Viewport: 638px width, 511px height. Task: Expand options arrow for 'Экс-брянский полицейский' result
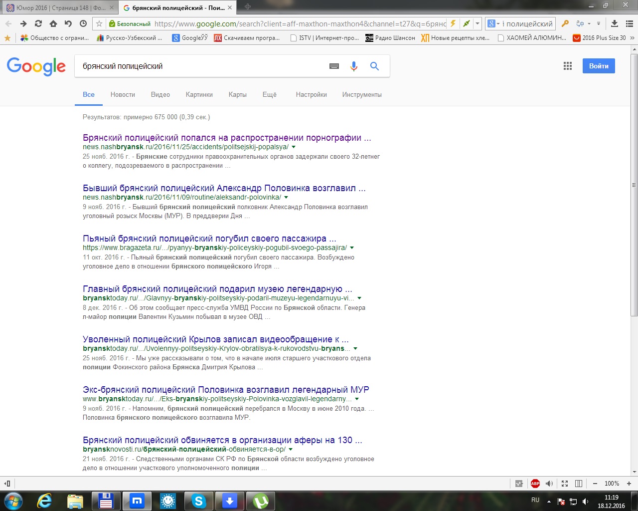tap(357, 399)
